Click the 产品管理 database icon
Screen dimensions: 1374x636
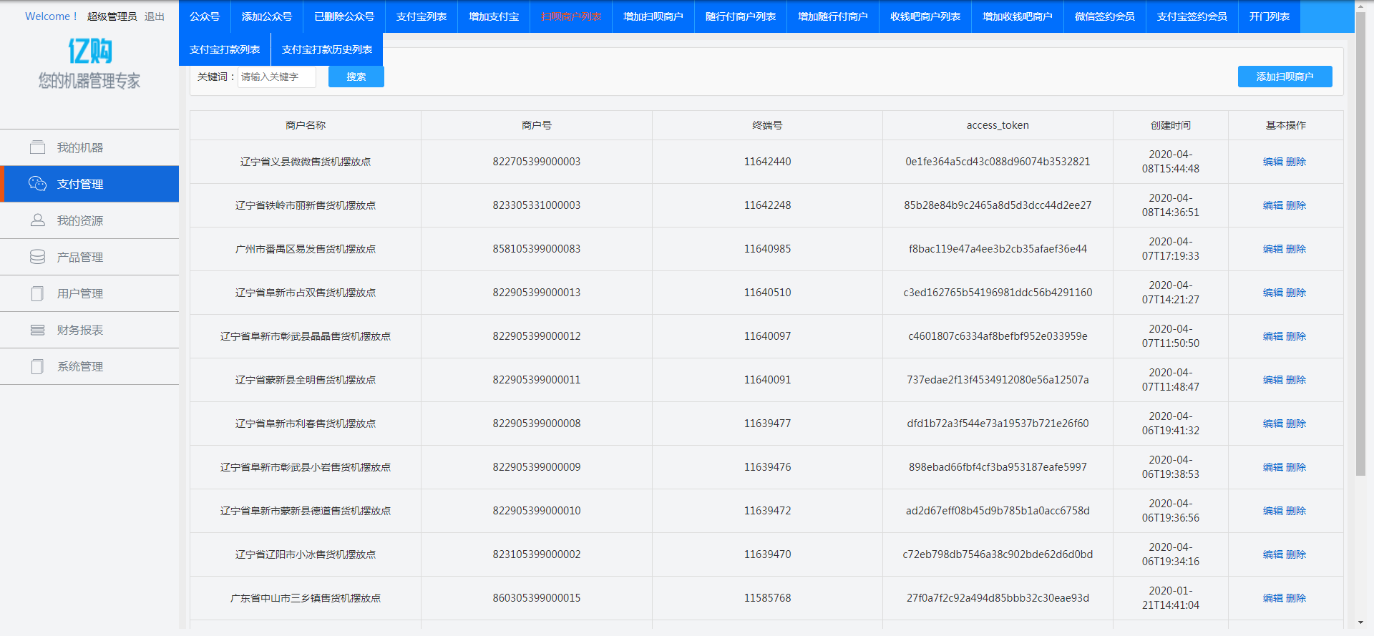(x=37, y=257)
